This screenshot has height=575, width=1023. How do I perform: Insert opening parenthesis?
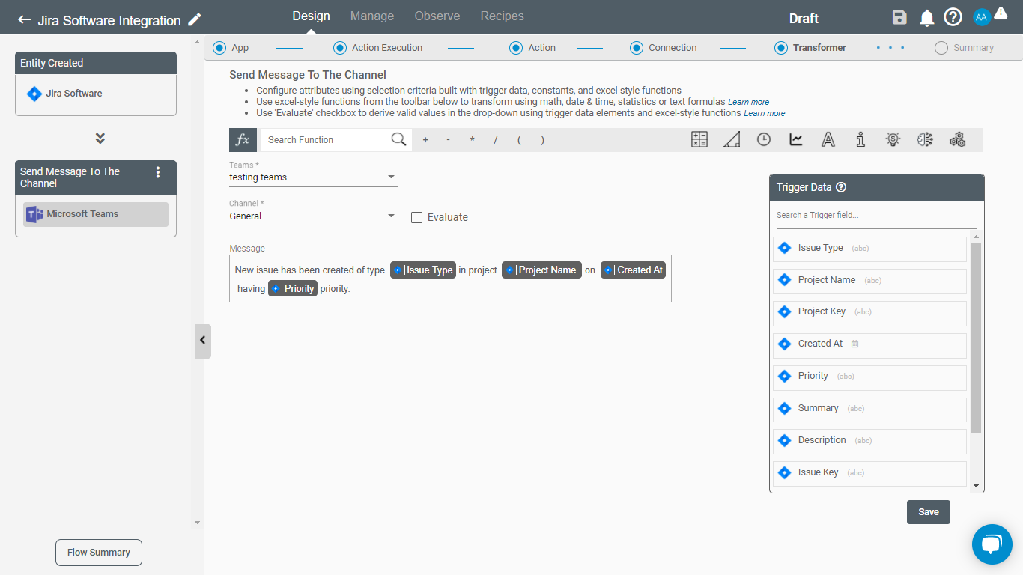pyautogui.click(x=519, y=140)
